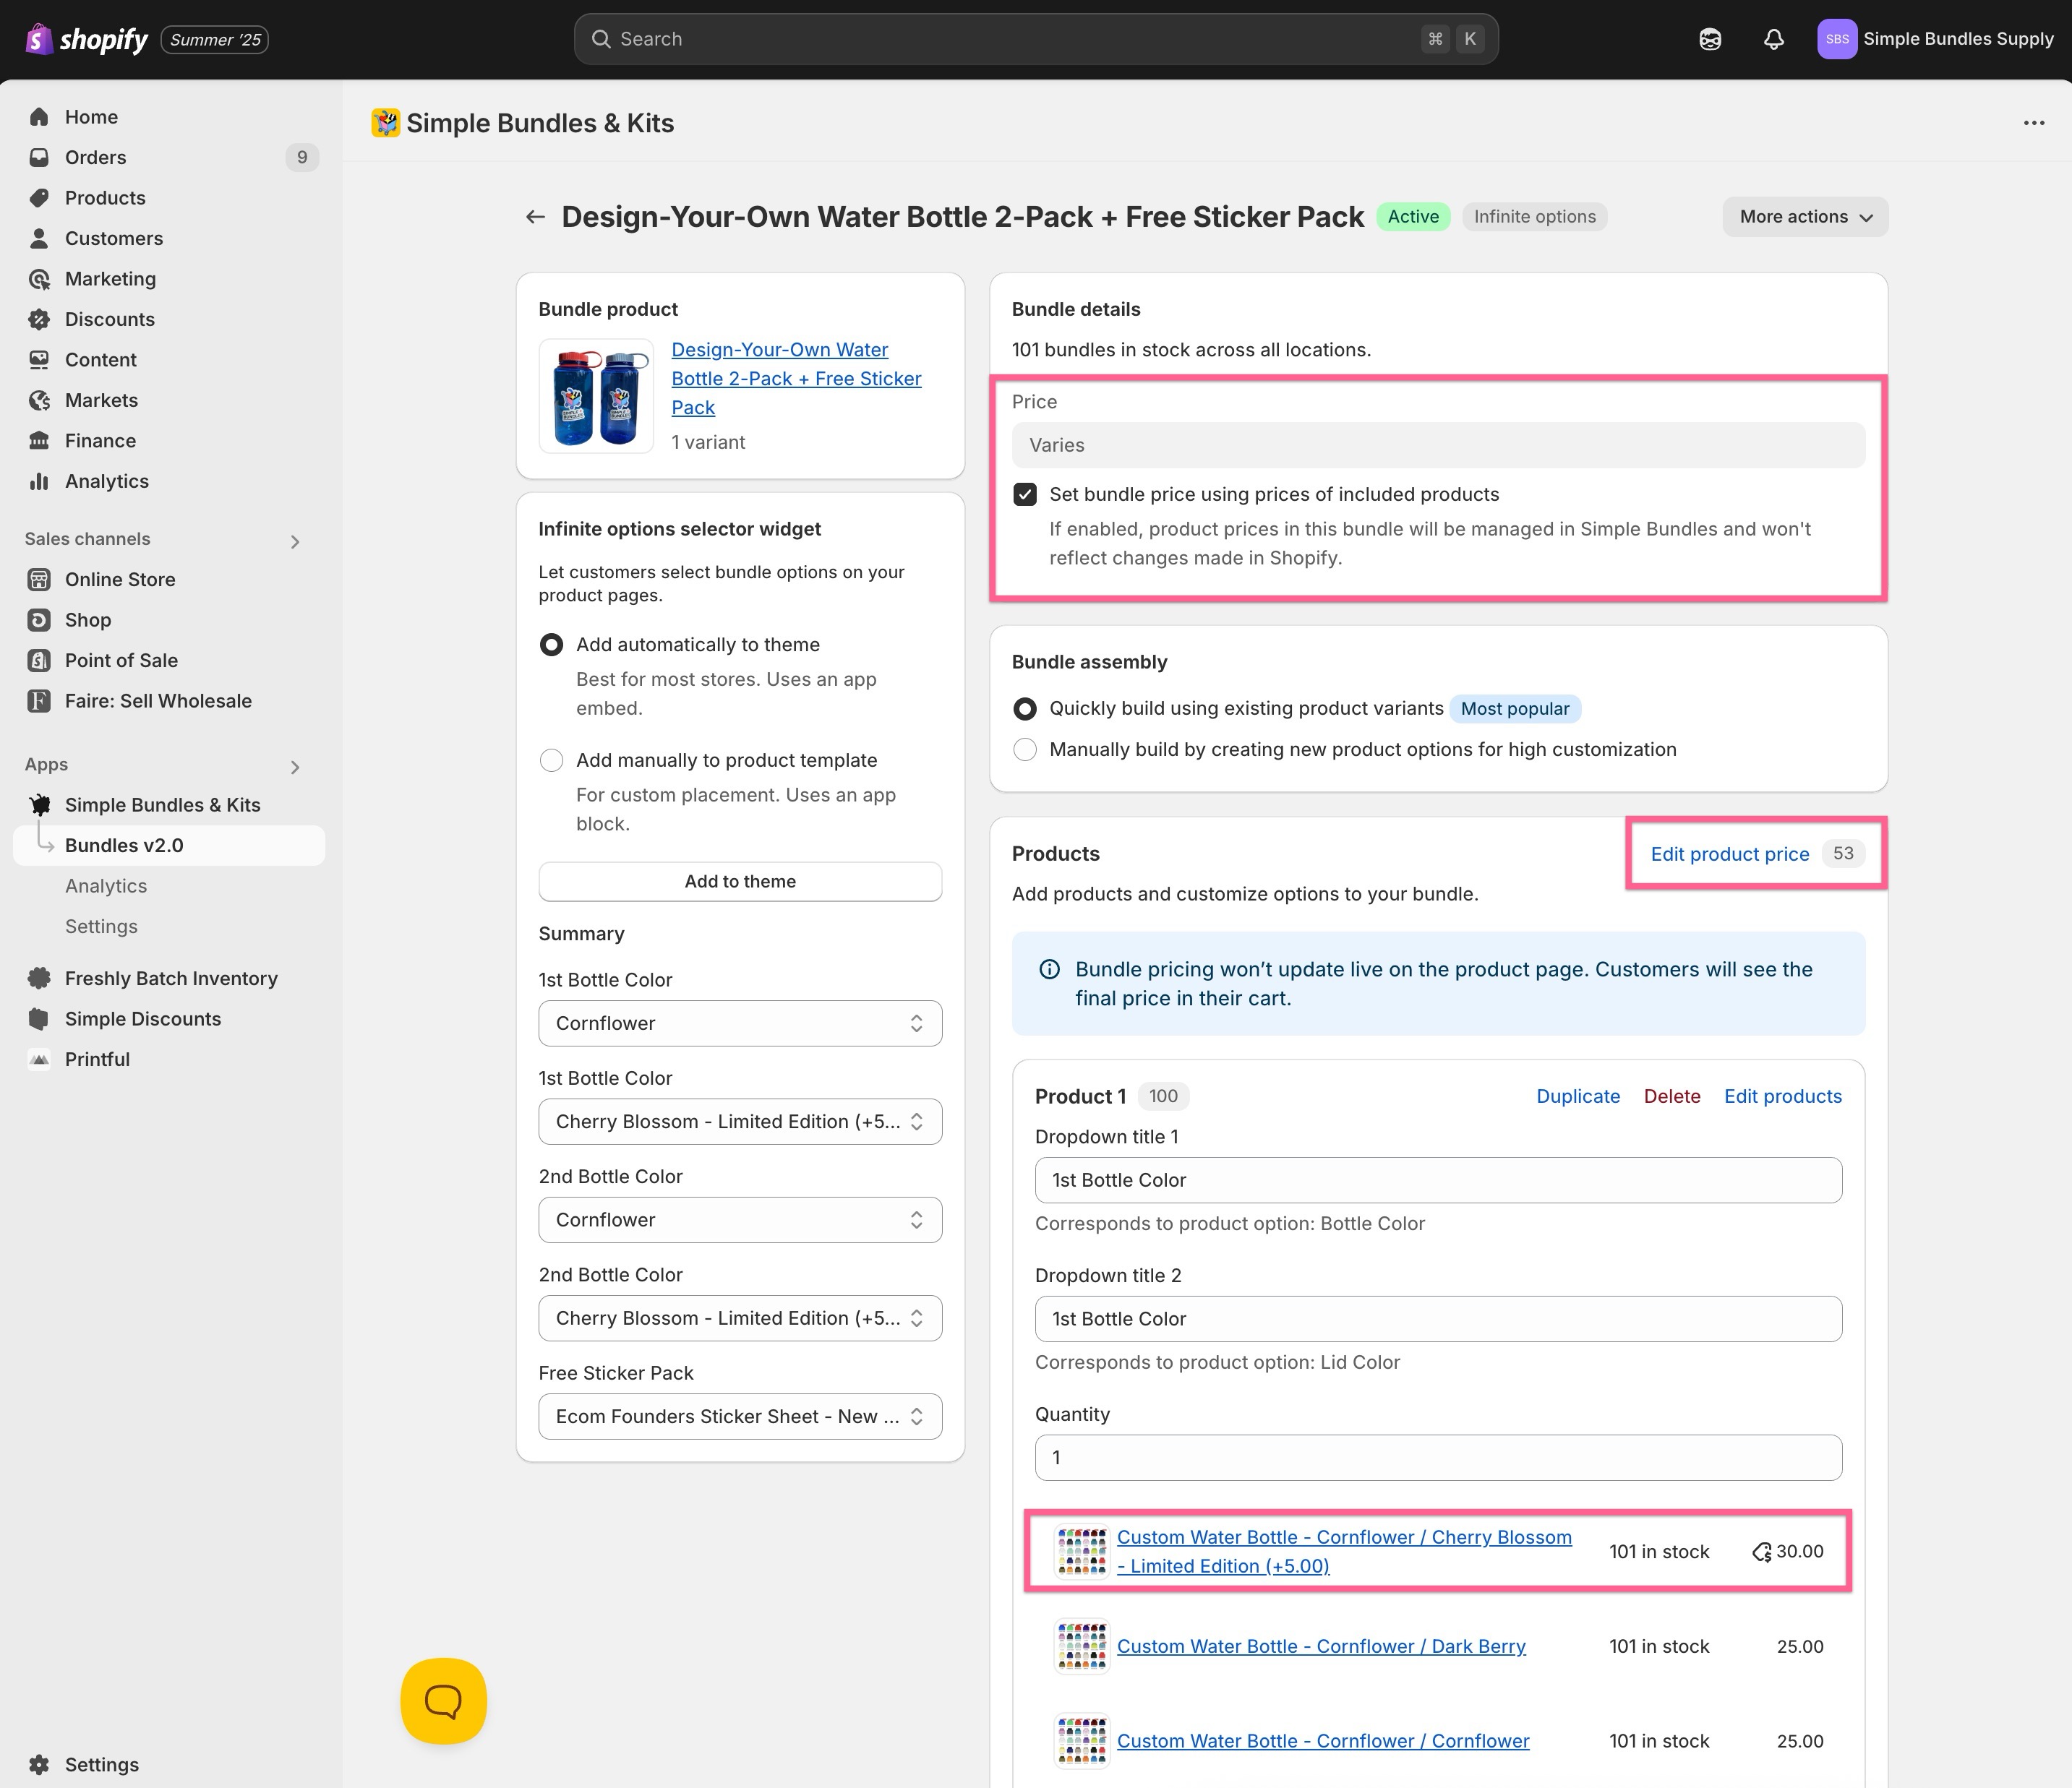The image size is (2072, 1788).
Task: Click the Printful app icon
Action: [x=39, y=1060]
